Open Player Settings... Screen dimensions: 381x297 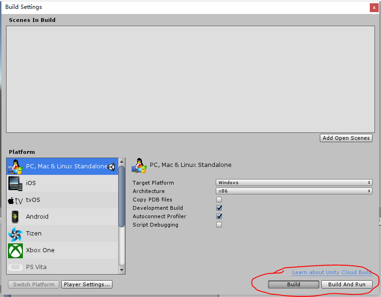pos(87,284)
